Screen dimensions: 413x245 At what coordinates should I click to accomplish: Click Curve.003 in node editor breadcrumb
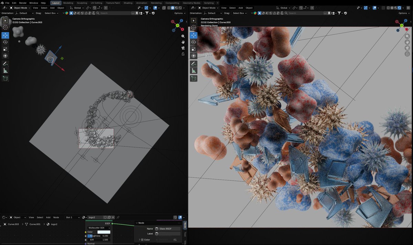(x=13, y=224)
